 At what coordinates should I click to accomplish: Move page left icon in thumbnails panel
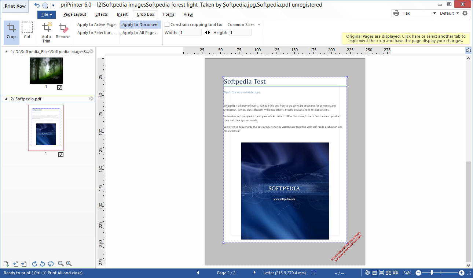tap(16, 264)
